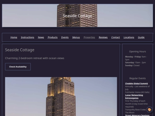Navigate to the News section

[x=41, y=38]
